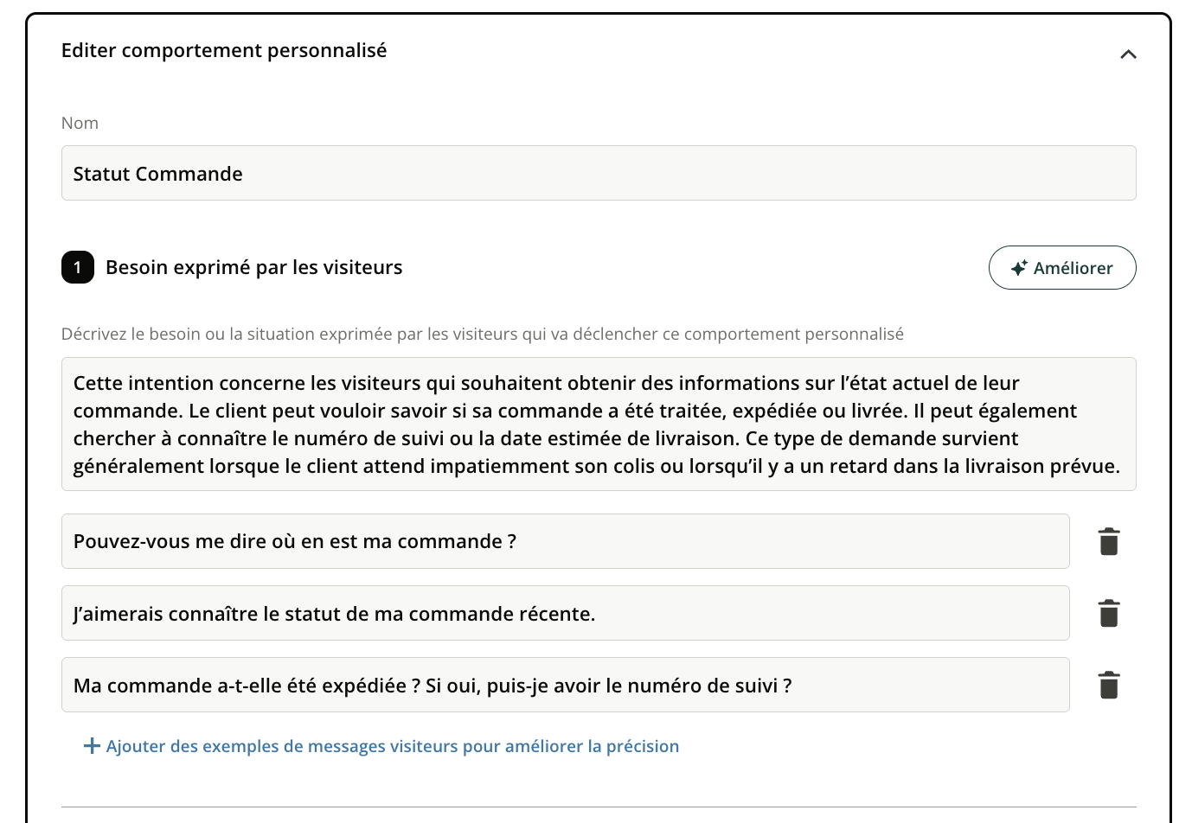
Task: Edit the 'statut de ma commande récente' example
Action: coord(565,614)
